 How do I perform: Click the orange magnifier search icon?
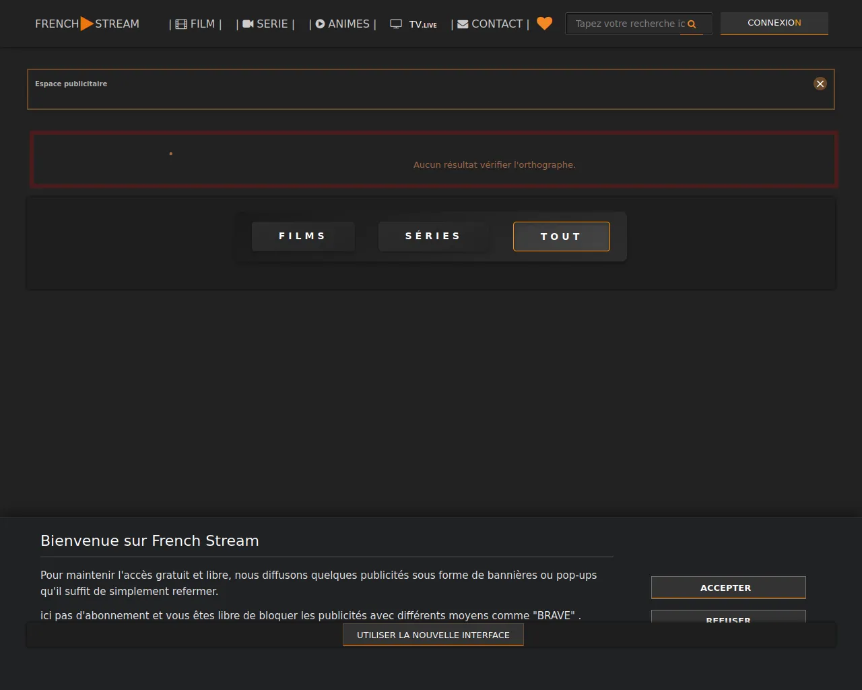692,24
